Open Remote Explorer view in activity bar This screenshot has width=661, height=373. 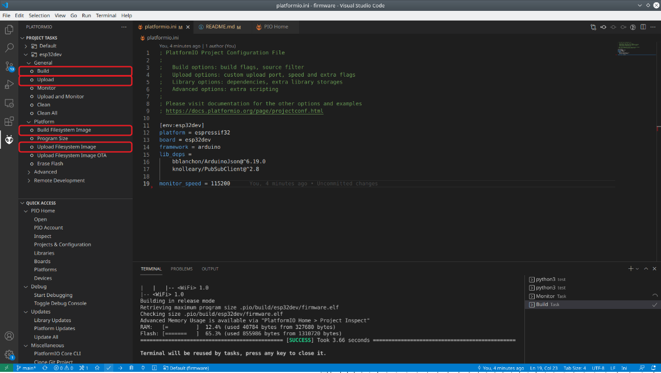[9, 103]
